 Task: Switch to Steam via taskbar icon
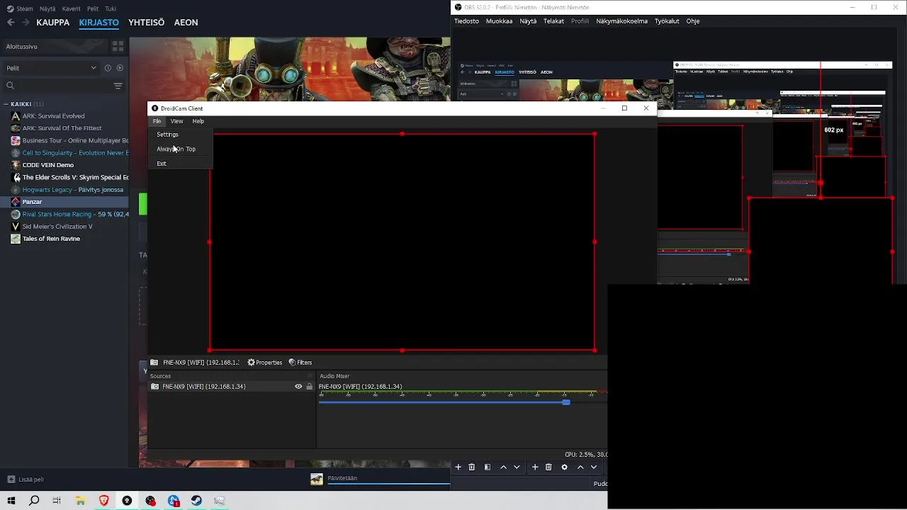pyautogui.click(x=196, y=501)
